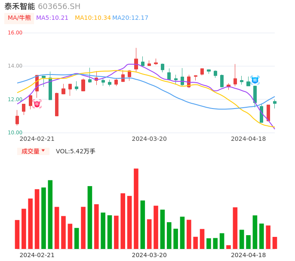The width and height of the screenshot is (295, 261).
Task: Click the red bull marker icon on the chart
Action: (x=37, y=104)
